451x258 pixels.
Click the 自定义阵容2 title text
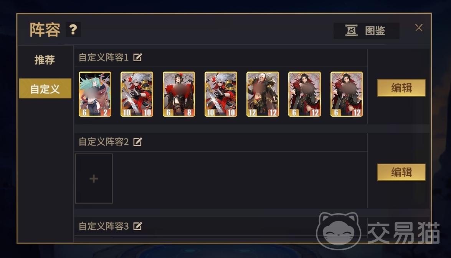click(104, 142)
